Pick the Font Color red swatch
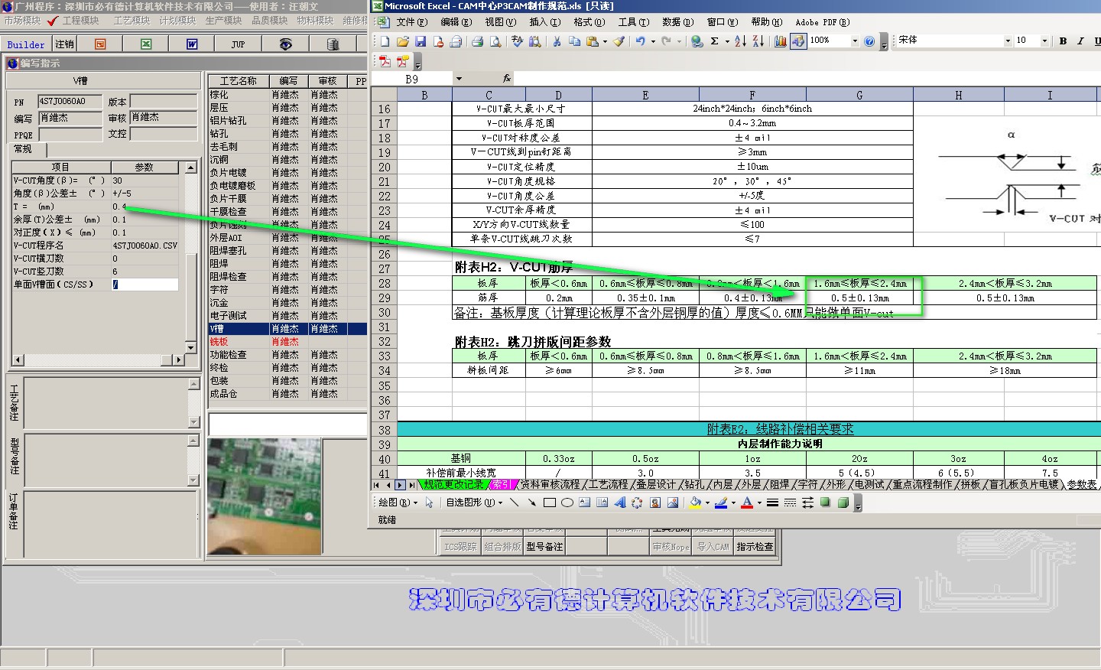The width and height of the screenshot is (1101, 670). point(747,502)
